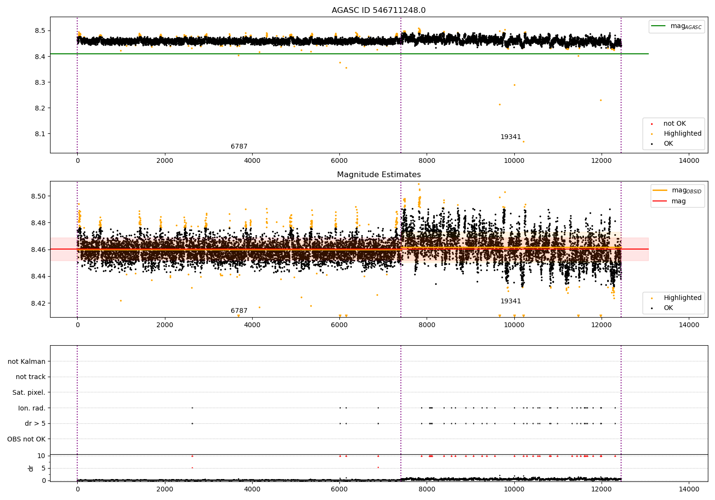The image size is (715, 500).
Task: Click the '6787' annotation in the top plot
Action: [239, 147]
